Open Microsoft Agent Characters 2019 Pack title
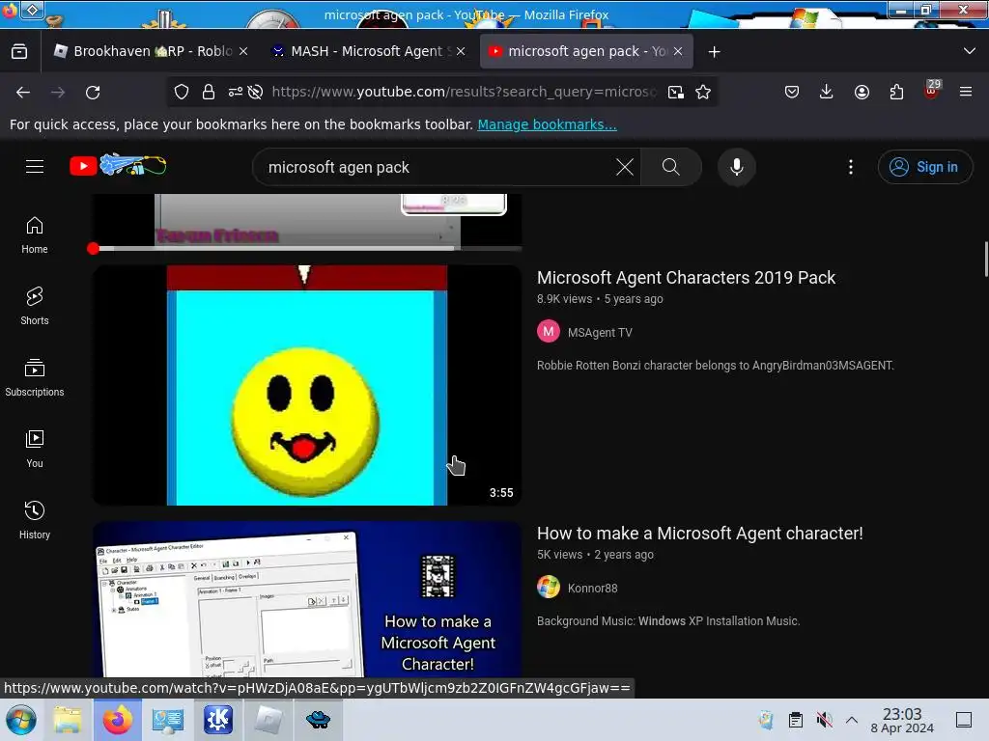Screen dimensions: 989x741 686,278
